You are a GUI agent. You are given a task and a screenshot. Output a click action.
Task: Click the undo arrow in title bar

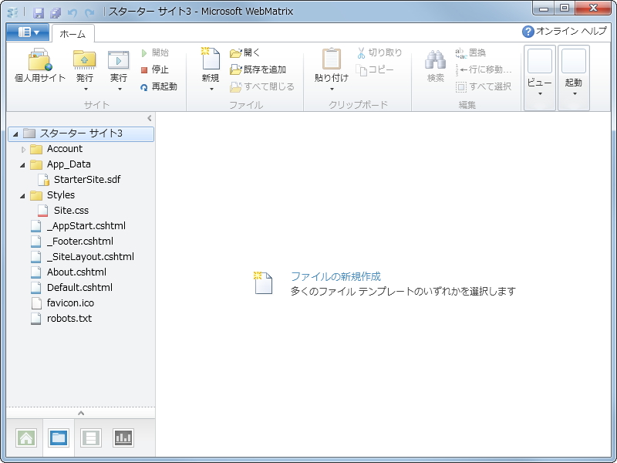click(x=72, y=12)
